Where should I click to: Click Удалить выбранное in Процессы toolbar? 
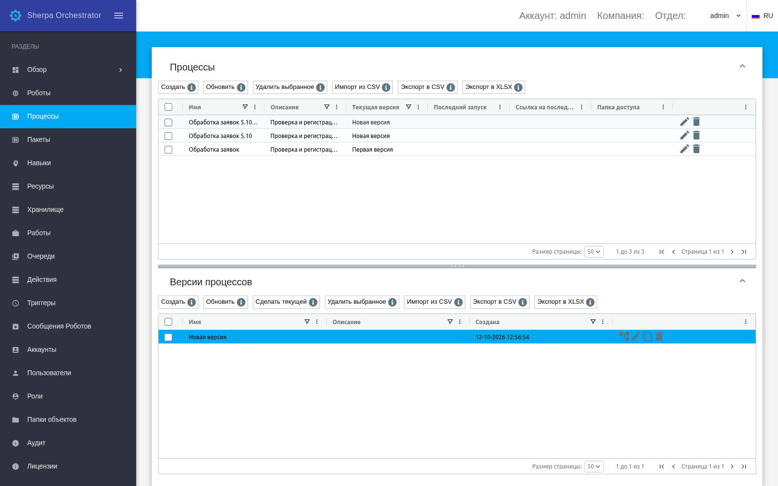[x=290, y=87]
